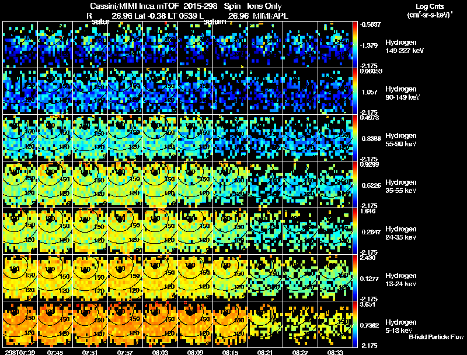467x355 pixels.
Task: Click the 'Ions Only' label in the header
Action: pos(264,6)
